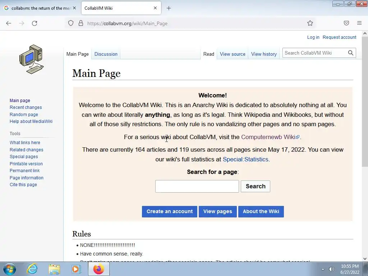Click the Rules section heading
This screenshot has width=368, height=276.
point(82,234)
